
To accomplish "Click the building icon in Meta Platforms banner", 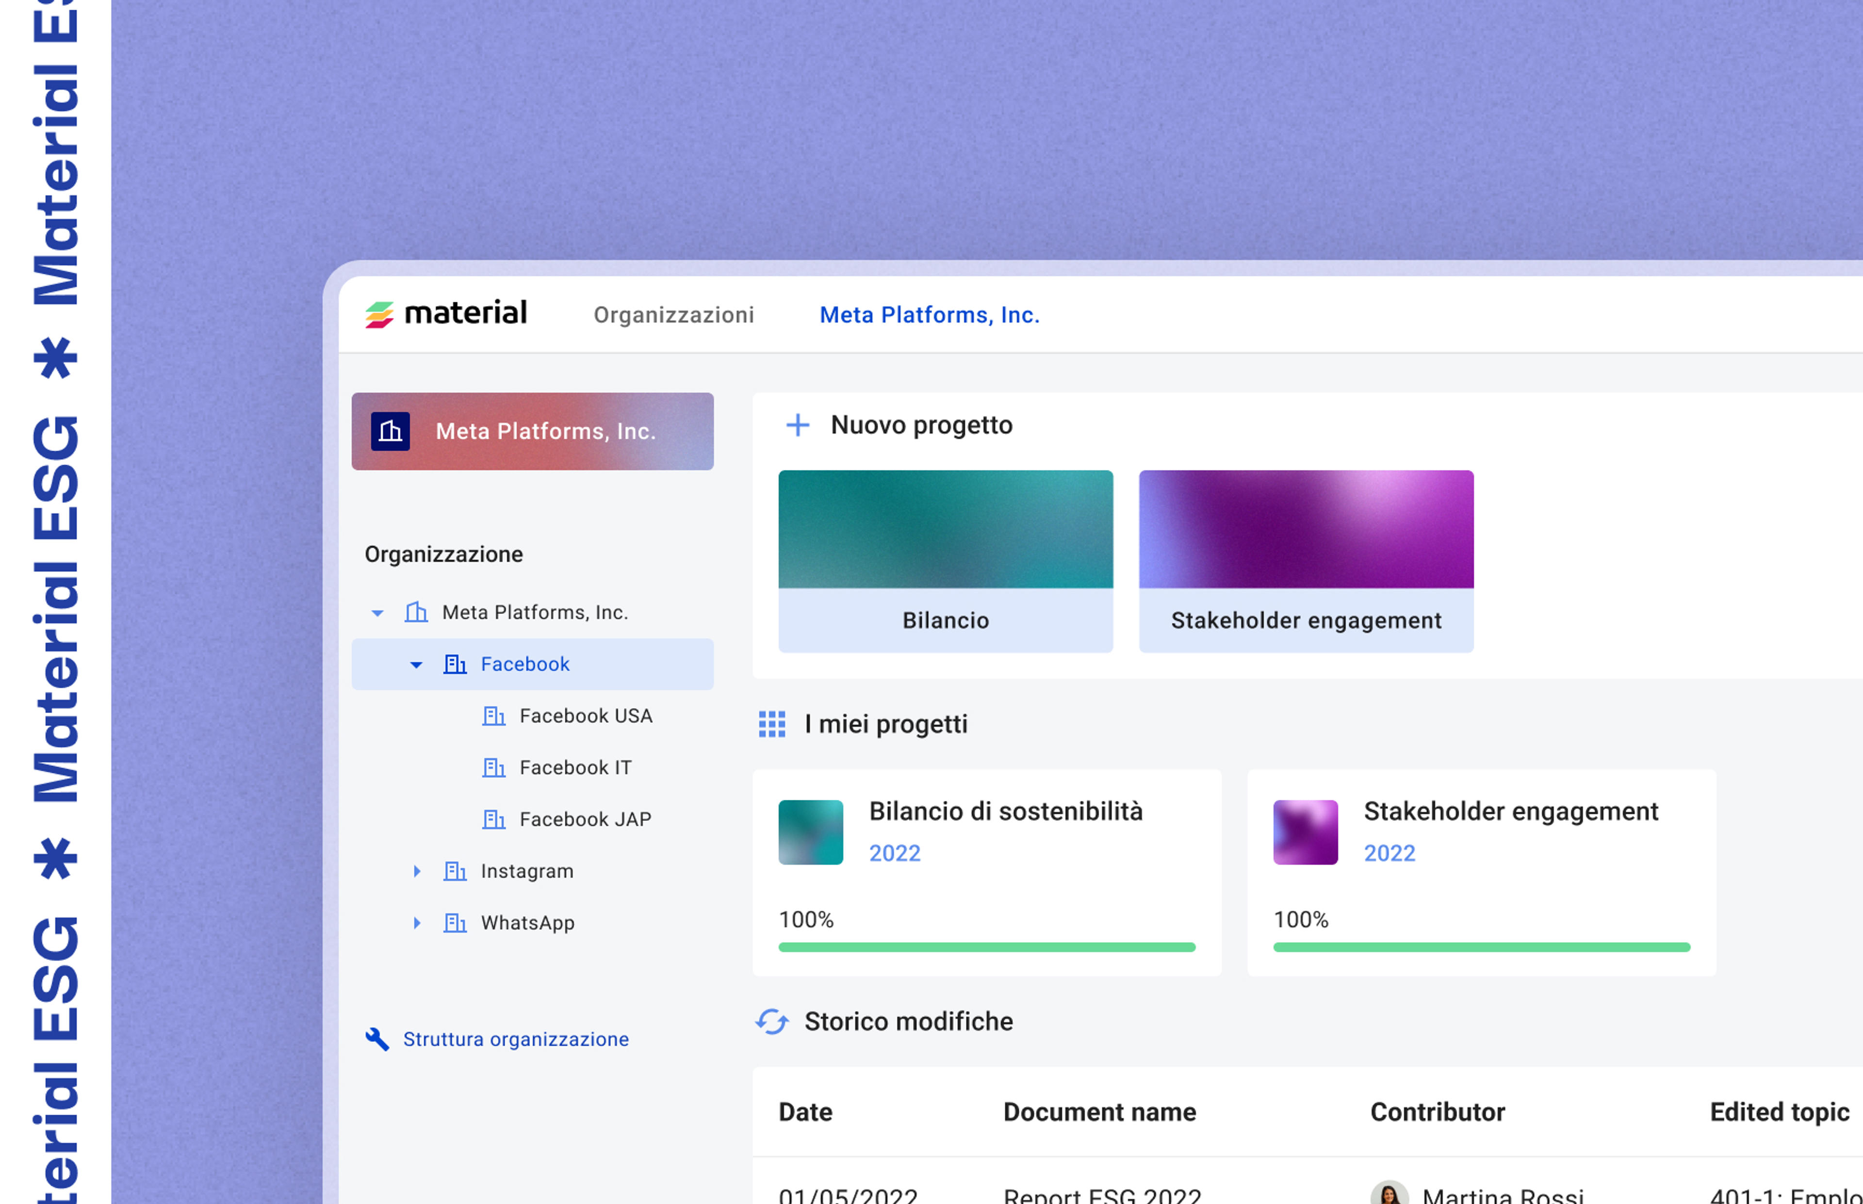I will 390,432.
